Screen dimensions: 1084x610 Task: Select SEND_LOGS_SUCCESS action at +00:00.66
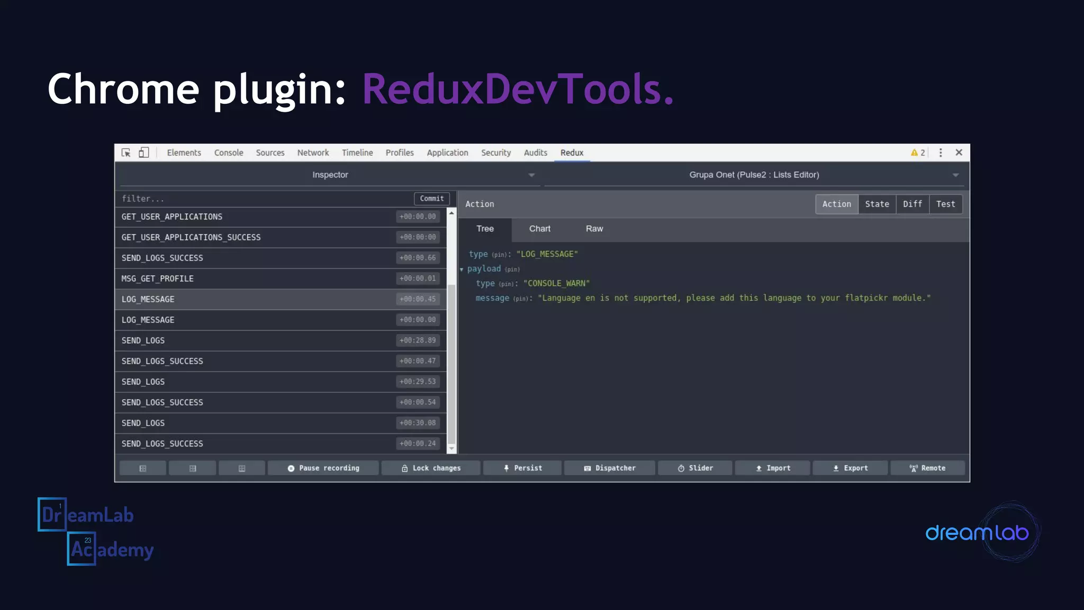tap(281, 258)
